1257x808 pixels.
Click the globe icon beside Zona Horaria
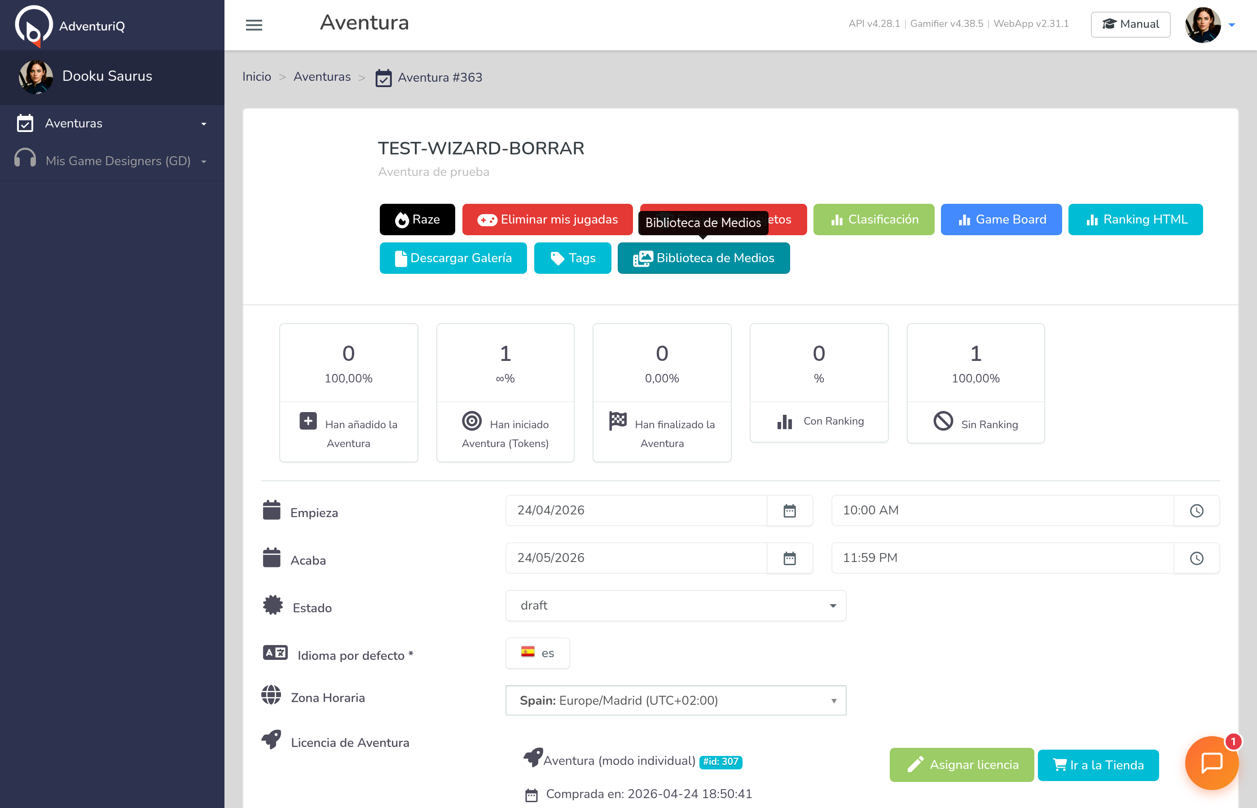point(271,695)
